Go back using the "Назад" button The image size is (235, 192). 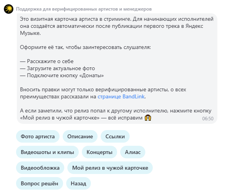pyautogui.click(x=78, y=183)
